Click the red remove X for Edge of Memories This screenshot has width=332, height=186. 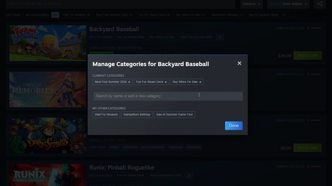[308, 74]
